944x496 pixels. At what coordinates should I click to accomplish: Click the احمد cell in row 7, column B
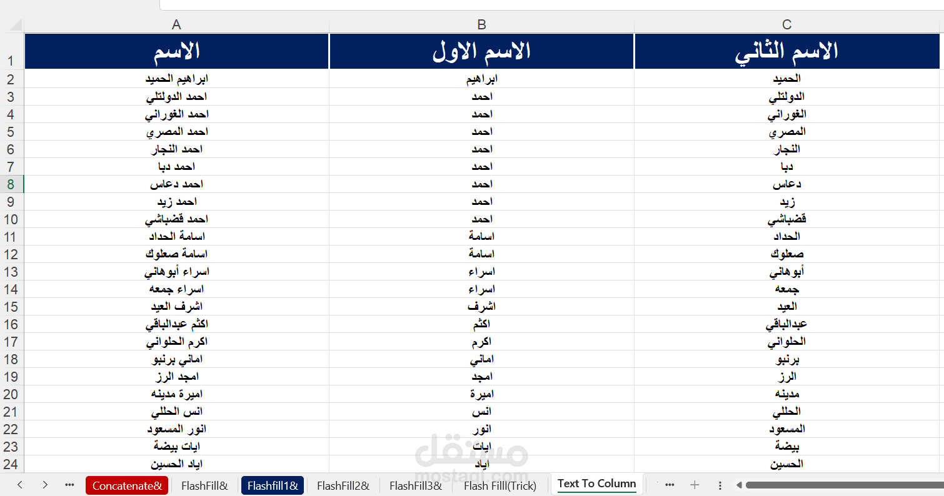click(x=481, y=167)
